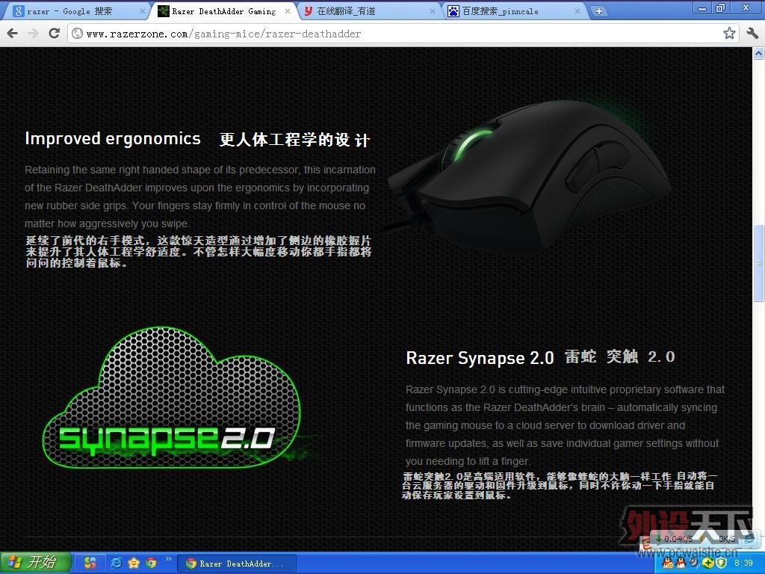Click the 'Retaining the same right handed' paragraph

tap(200, 197)
